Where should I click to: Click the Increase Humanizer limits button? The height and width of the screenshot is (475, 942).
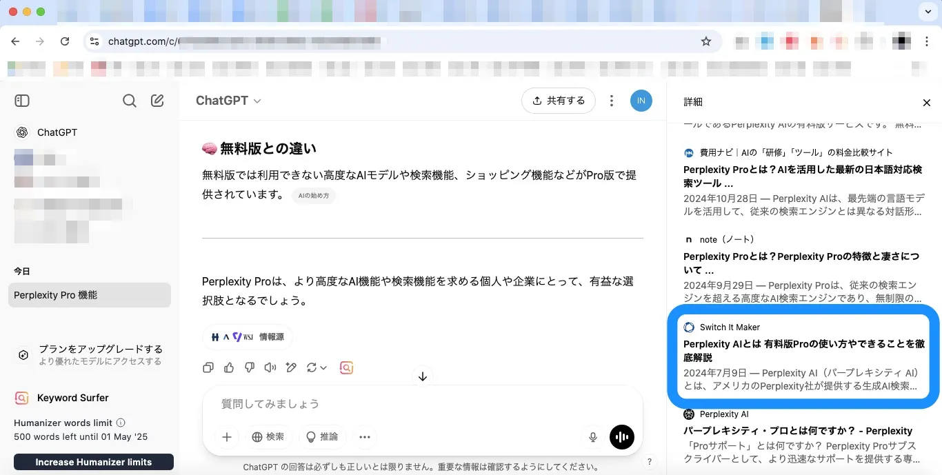94,462
